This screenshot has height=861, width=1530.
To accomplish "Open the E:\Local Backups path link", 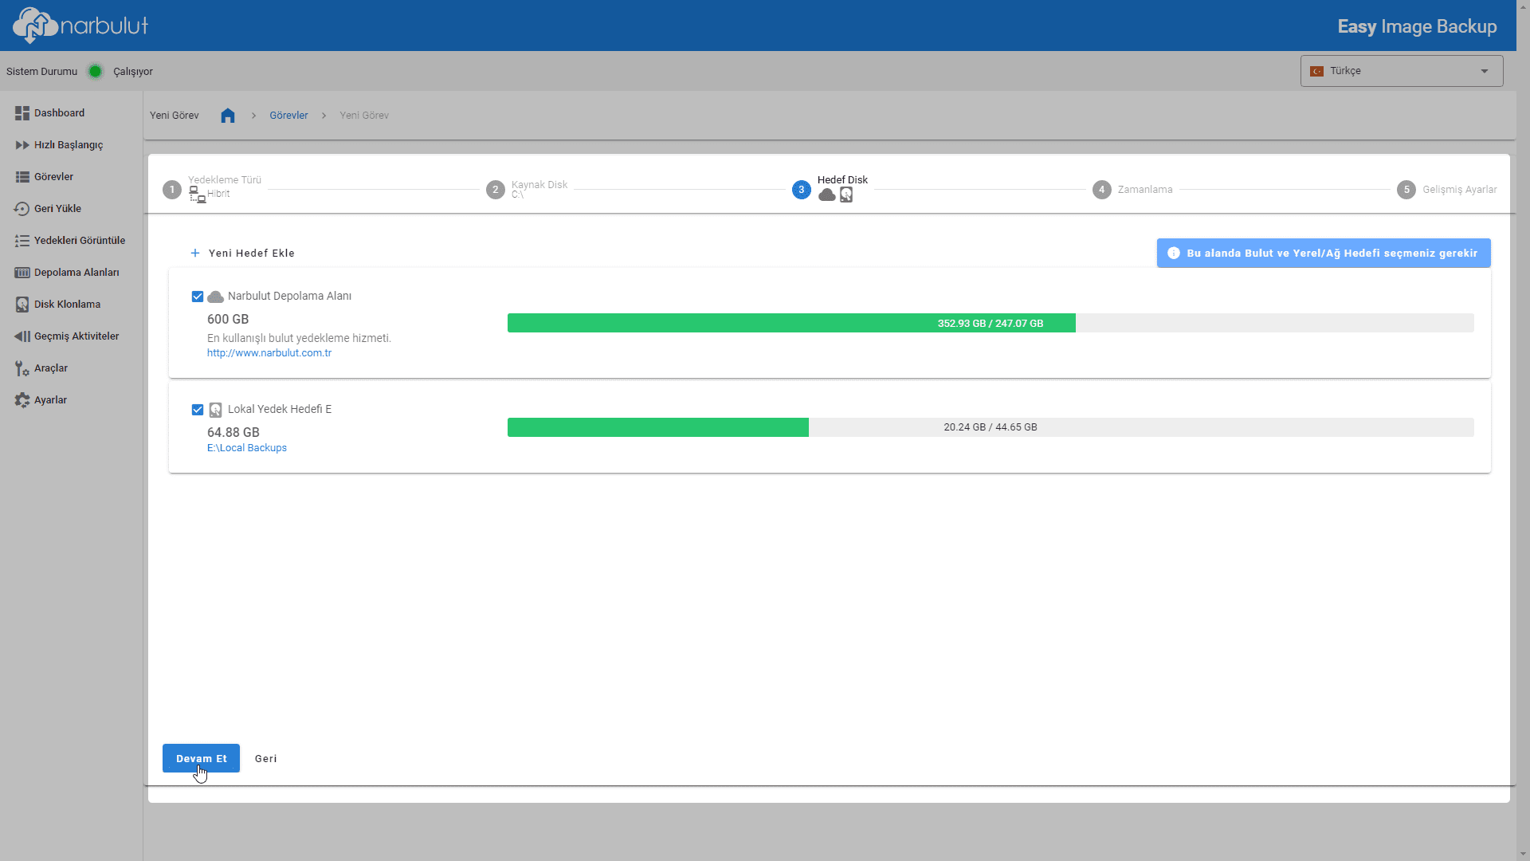I will tap(247, 448).
